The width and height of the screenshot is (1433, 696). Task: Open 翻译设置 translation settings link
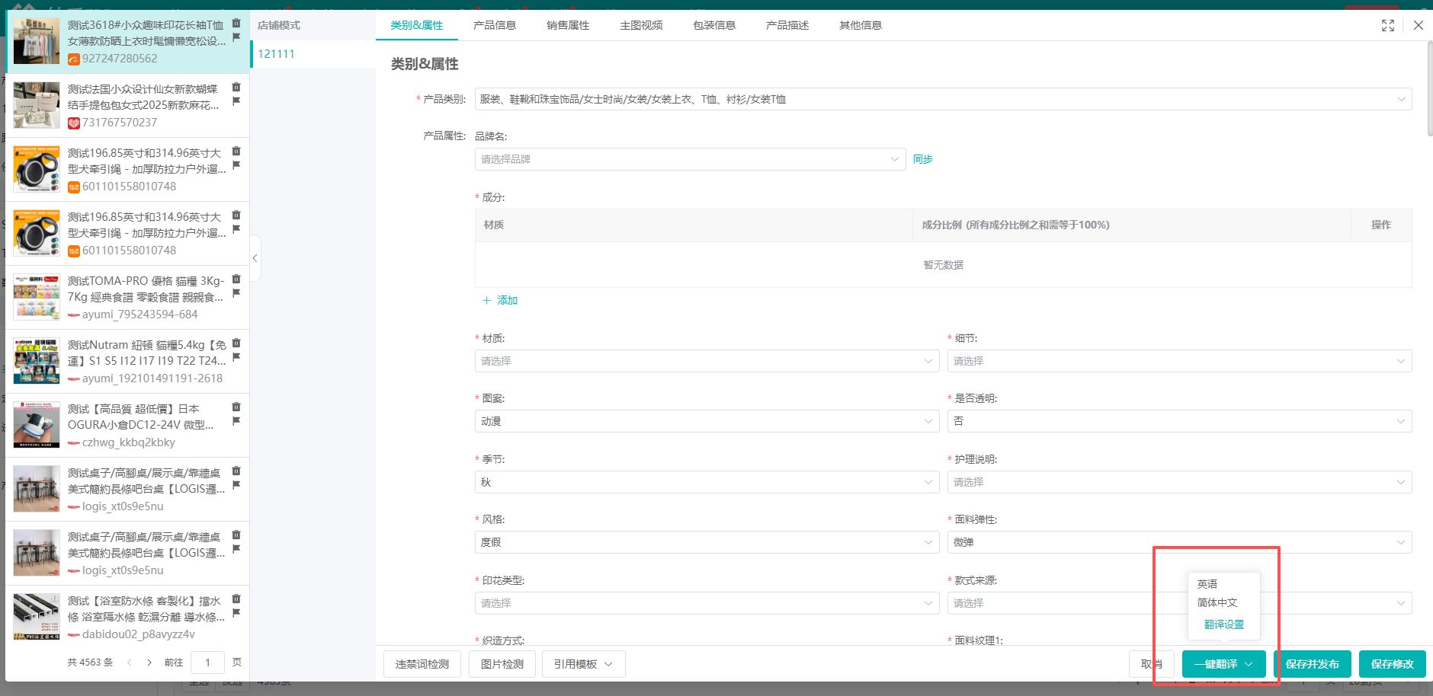1223,624
